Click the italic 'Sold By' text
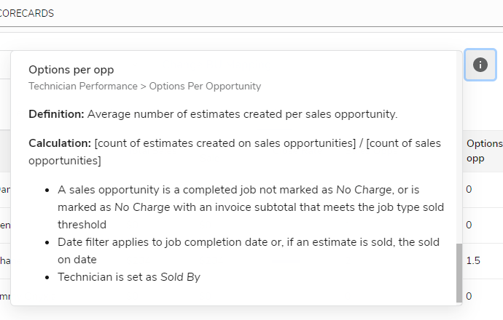The height and width of the screenshot is (320, 503). (x=180, y=277)
